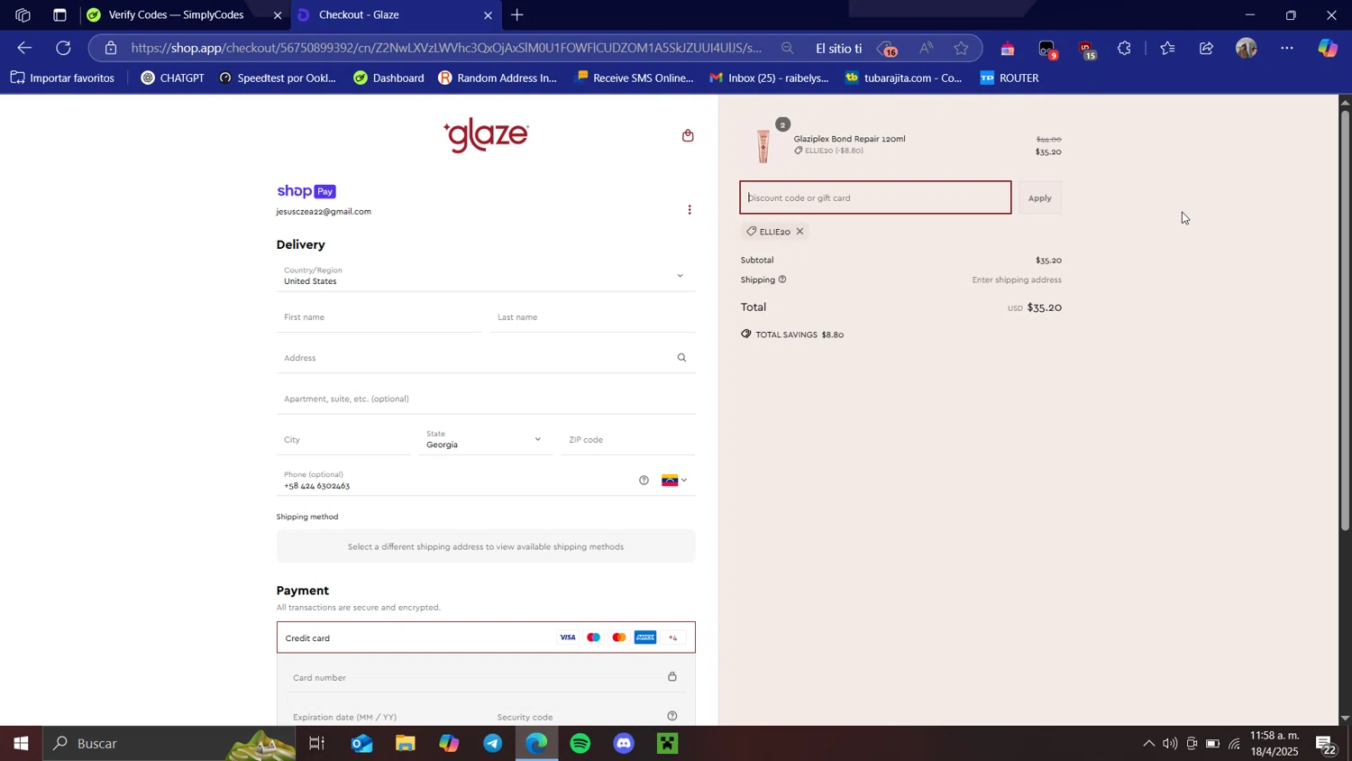1352x761 pixels.
Task: Open the shopping bag cart icon
Action: tap(688, 136)
